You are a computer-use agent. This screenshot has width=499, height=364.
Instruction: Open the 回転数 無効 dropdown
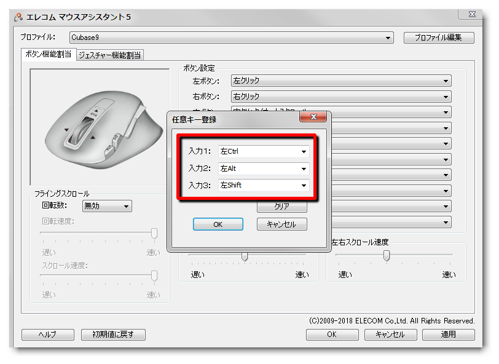107,206
